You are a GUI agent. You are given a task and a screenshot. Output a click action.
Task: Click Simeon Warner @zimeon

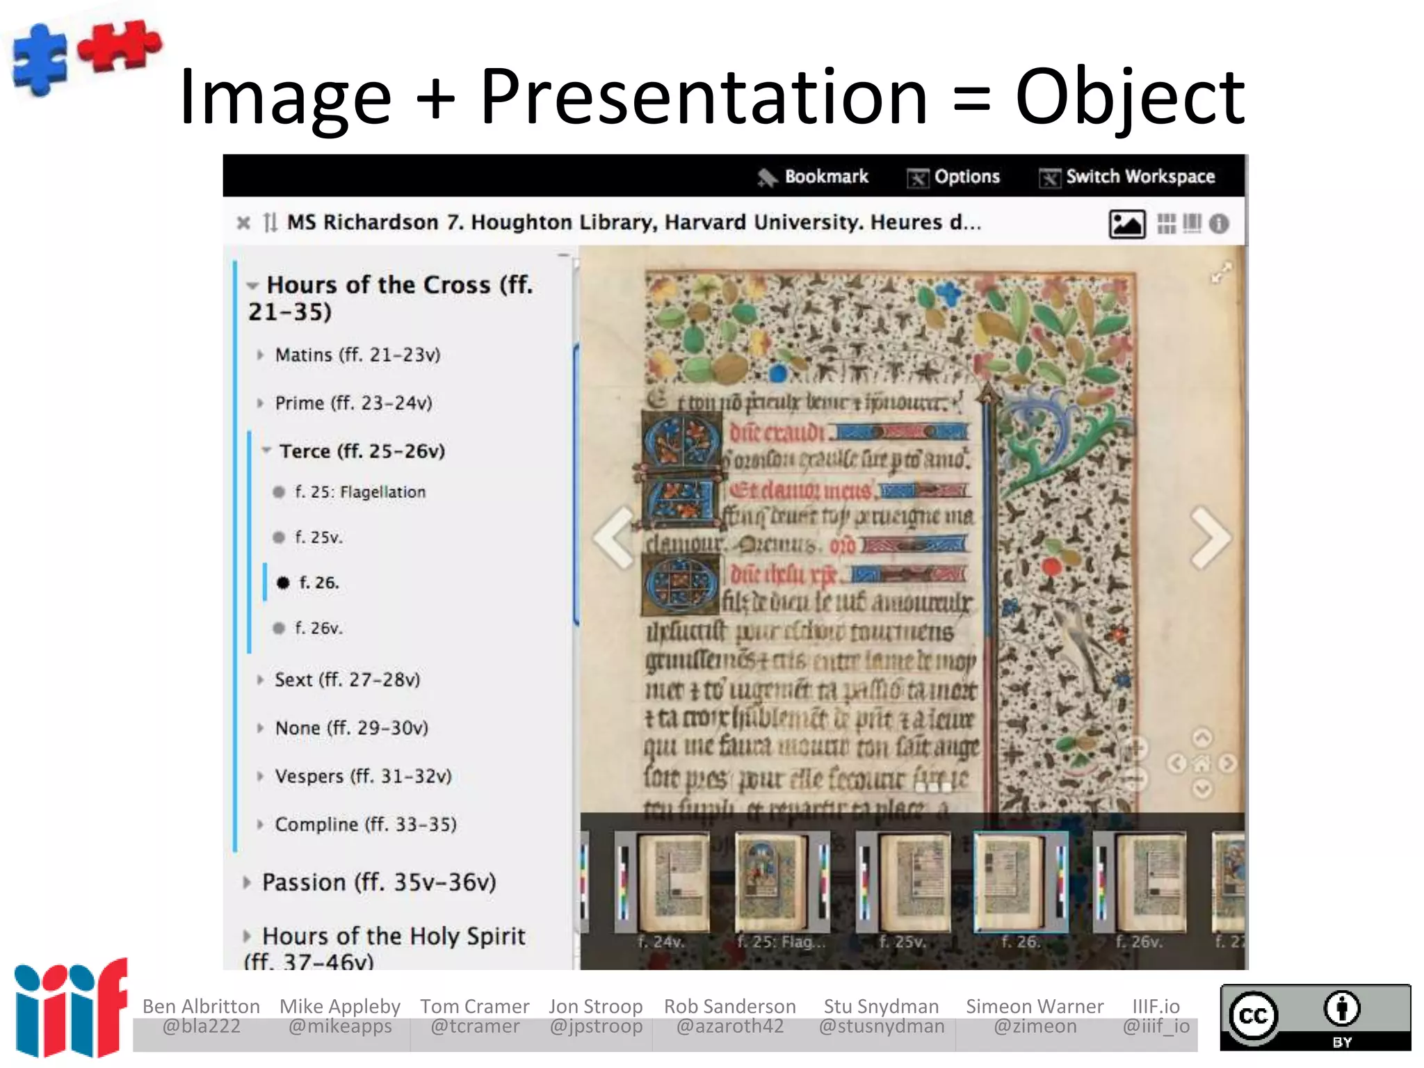(1035, 1016)
